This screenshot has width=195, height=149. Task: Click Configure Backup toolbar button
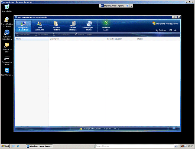tap(61, 34)
